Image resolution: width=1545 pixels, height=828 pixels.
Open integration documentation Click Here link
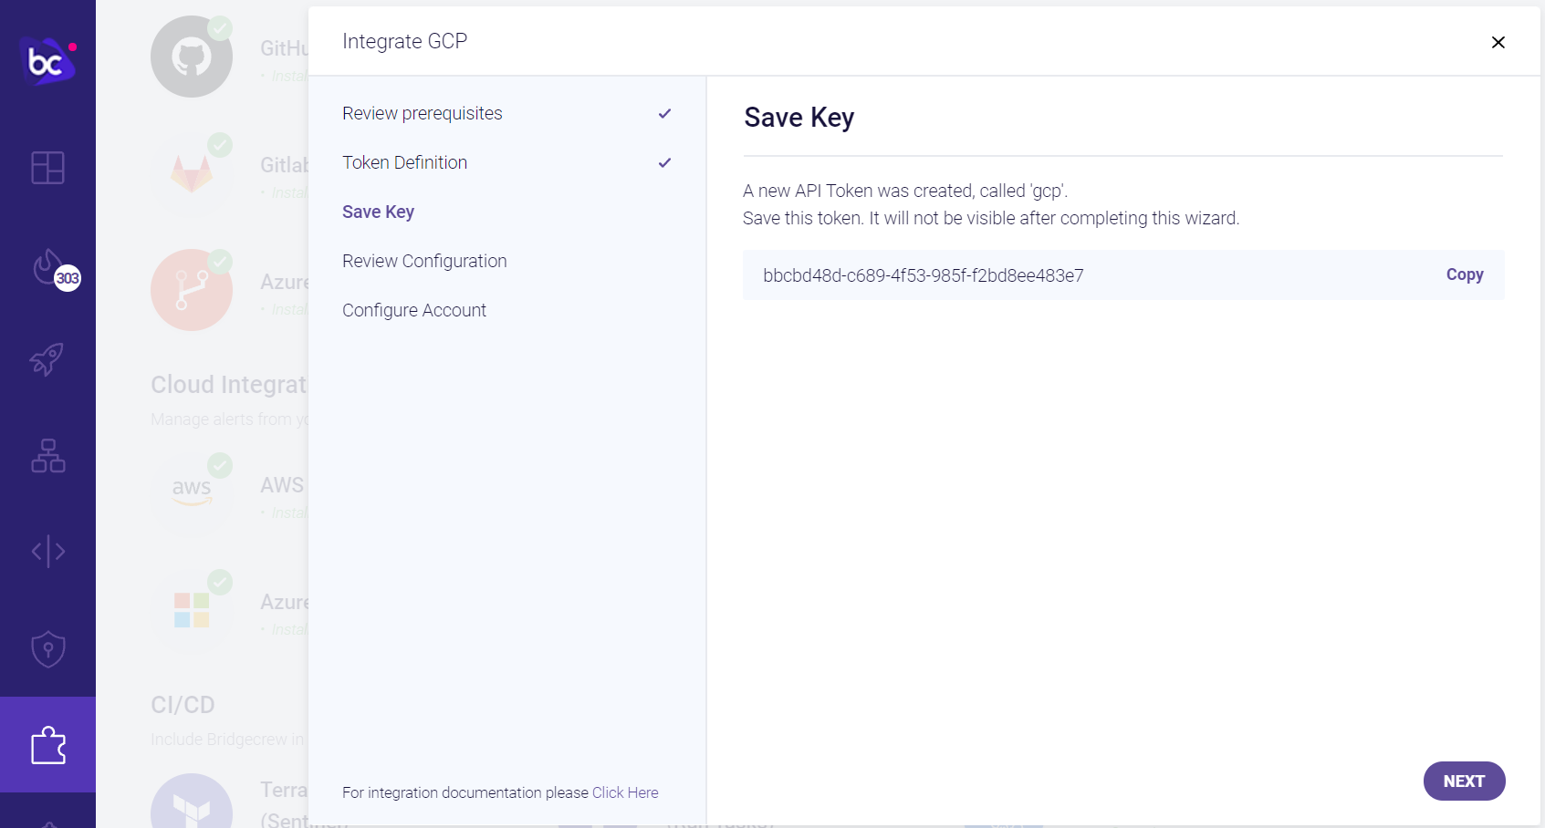tap(625, 792)
